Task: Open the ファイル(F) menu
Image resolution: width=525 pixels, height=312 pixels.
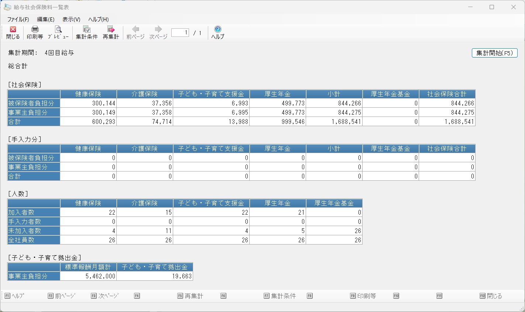Action: coord(18,20)
